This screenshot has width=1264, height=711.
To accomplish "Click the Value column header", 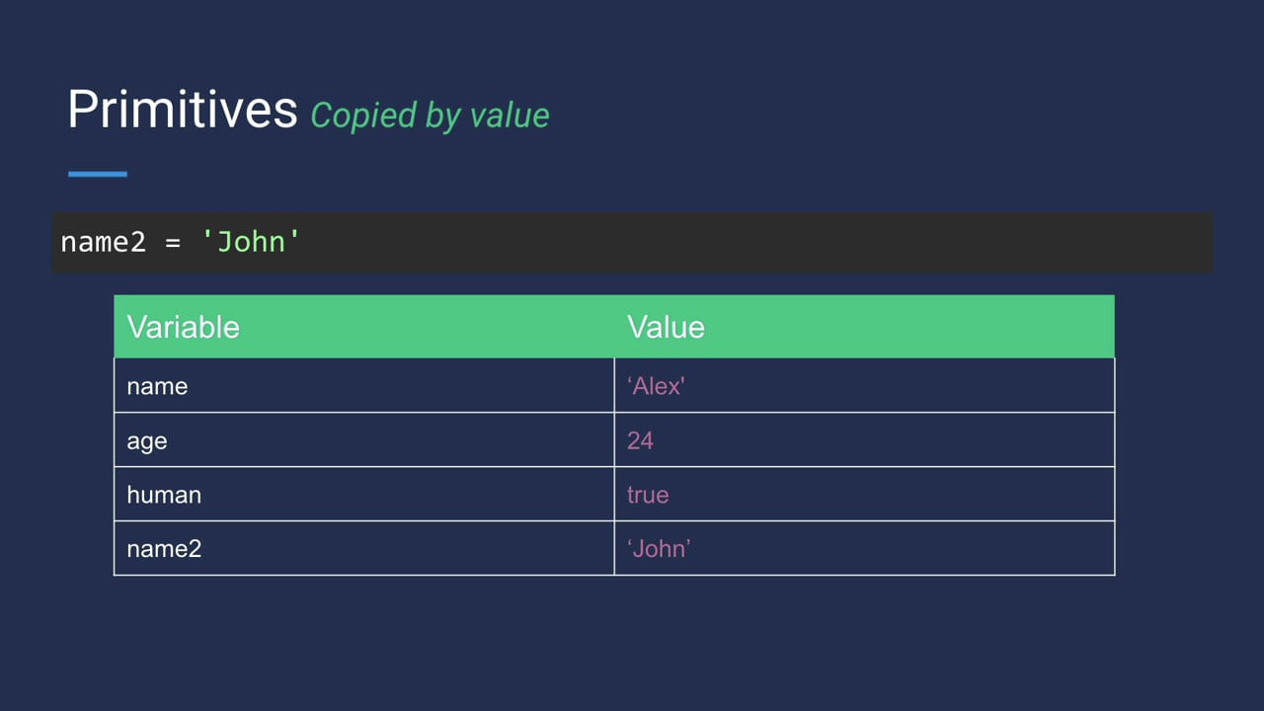I will tap(864, 327).
